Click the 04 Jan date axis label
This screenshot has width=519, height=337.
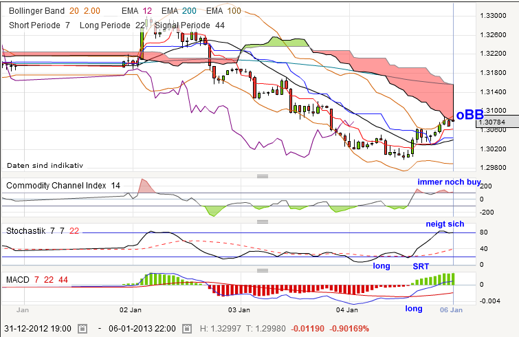[347, 310]
